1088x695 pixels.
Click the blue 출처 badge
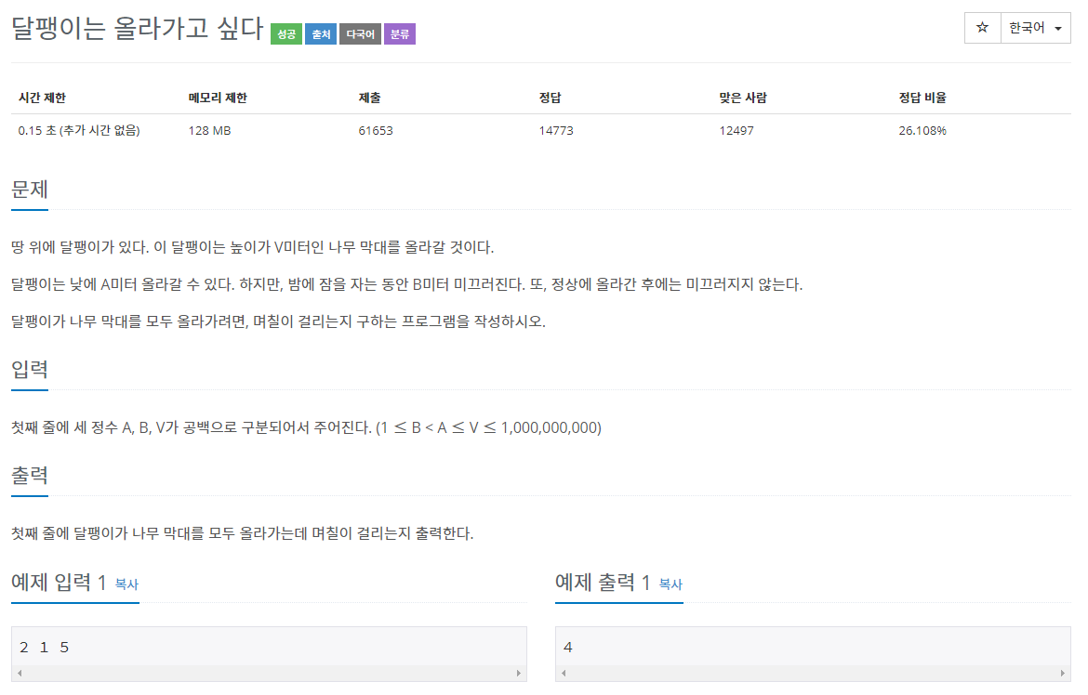(x=321, y=34)
